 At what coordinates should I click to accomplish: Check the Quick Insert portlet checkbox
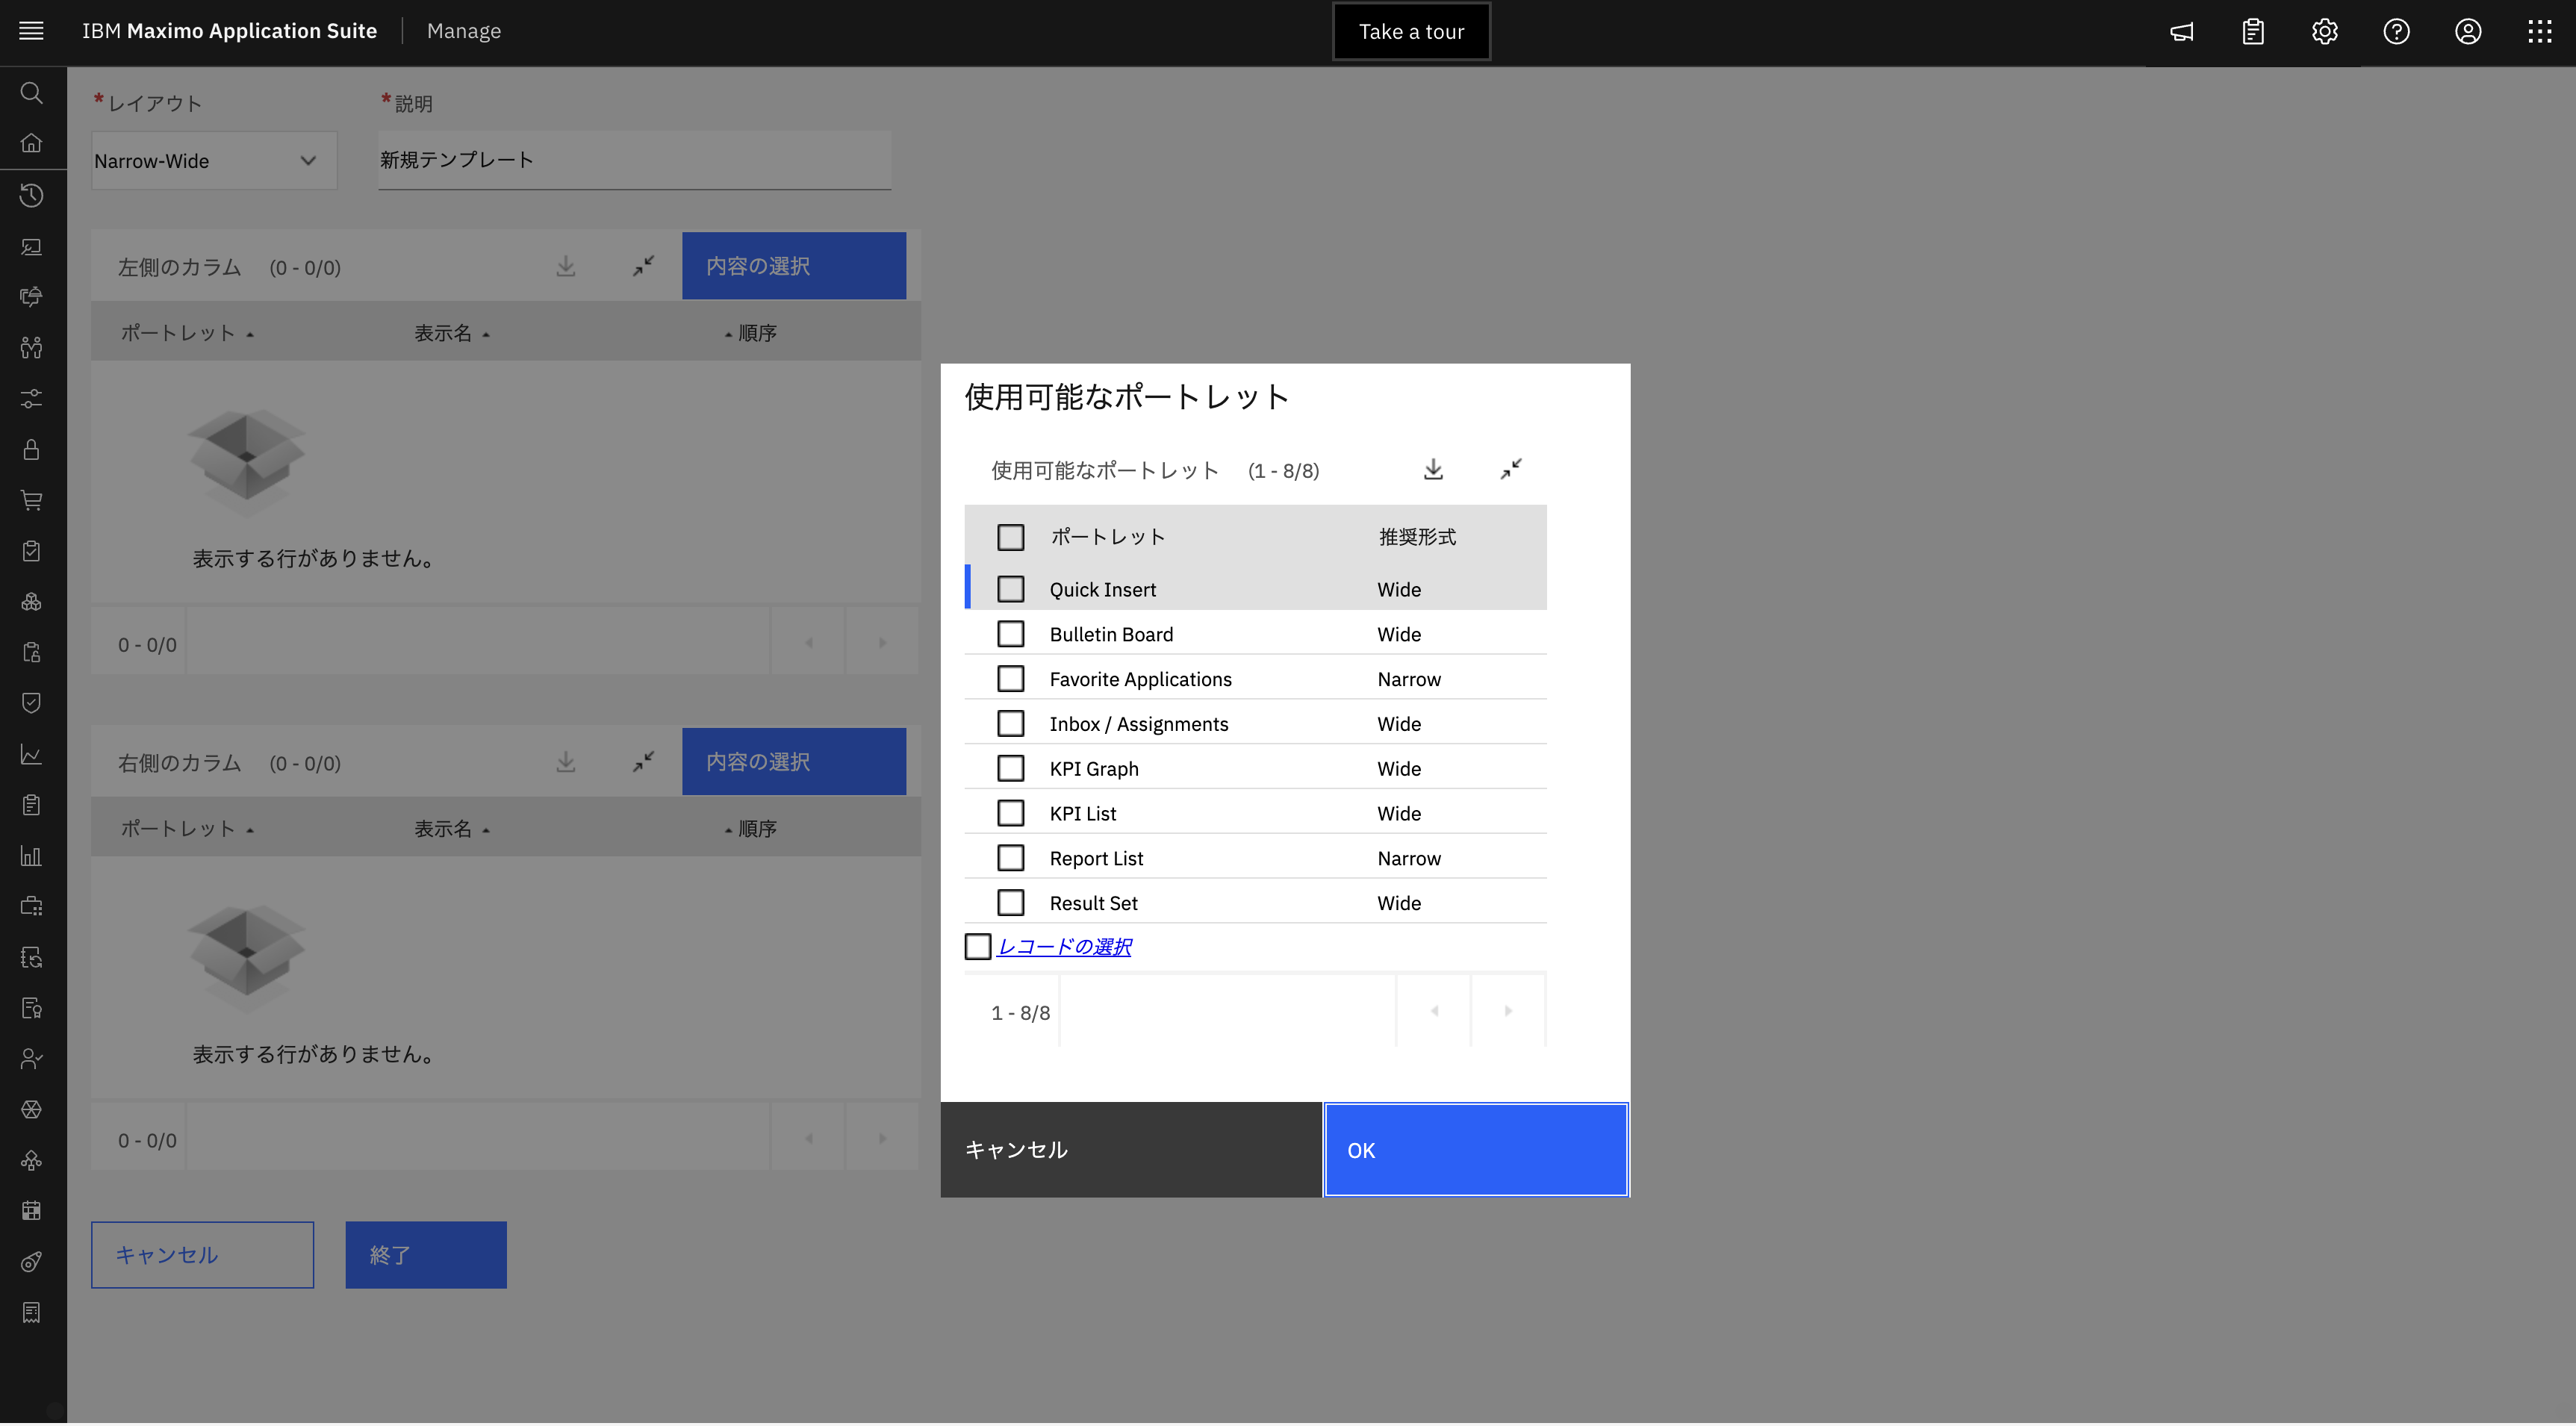[x=1010, y=590]
